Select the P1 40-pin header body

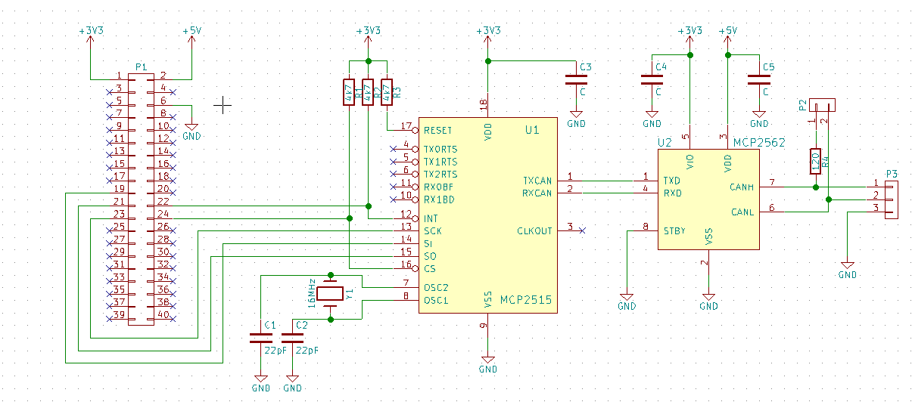pyautogui.click(x=141, y=199)
